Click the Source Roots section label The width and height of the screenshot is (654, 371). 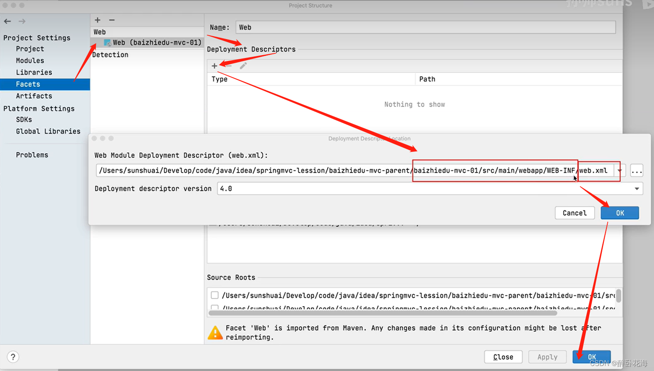click(x=231, y=278)
